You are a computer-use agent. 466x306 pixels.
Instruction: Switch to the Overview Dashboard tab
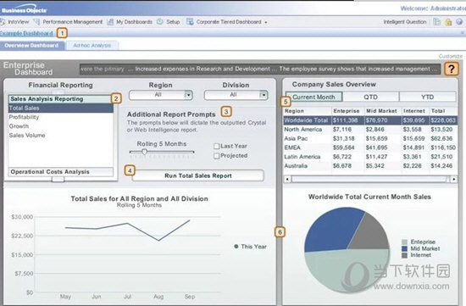point(32,45)
